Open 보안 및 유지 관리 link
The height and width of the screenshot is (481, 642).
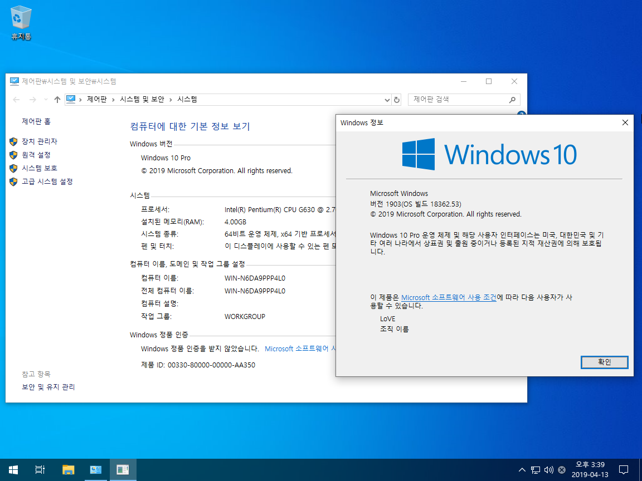pos(48,387)
